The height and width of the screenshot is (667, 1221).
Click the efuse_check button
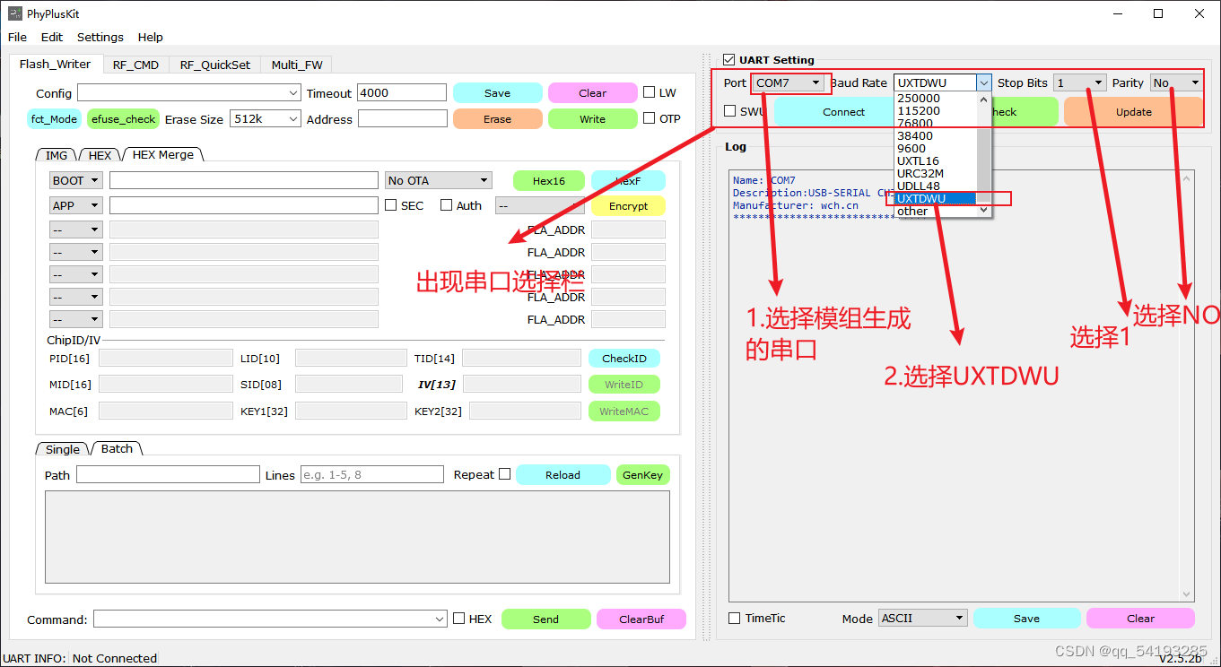(123, 118)
